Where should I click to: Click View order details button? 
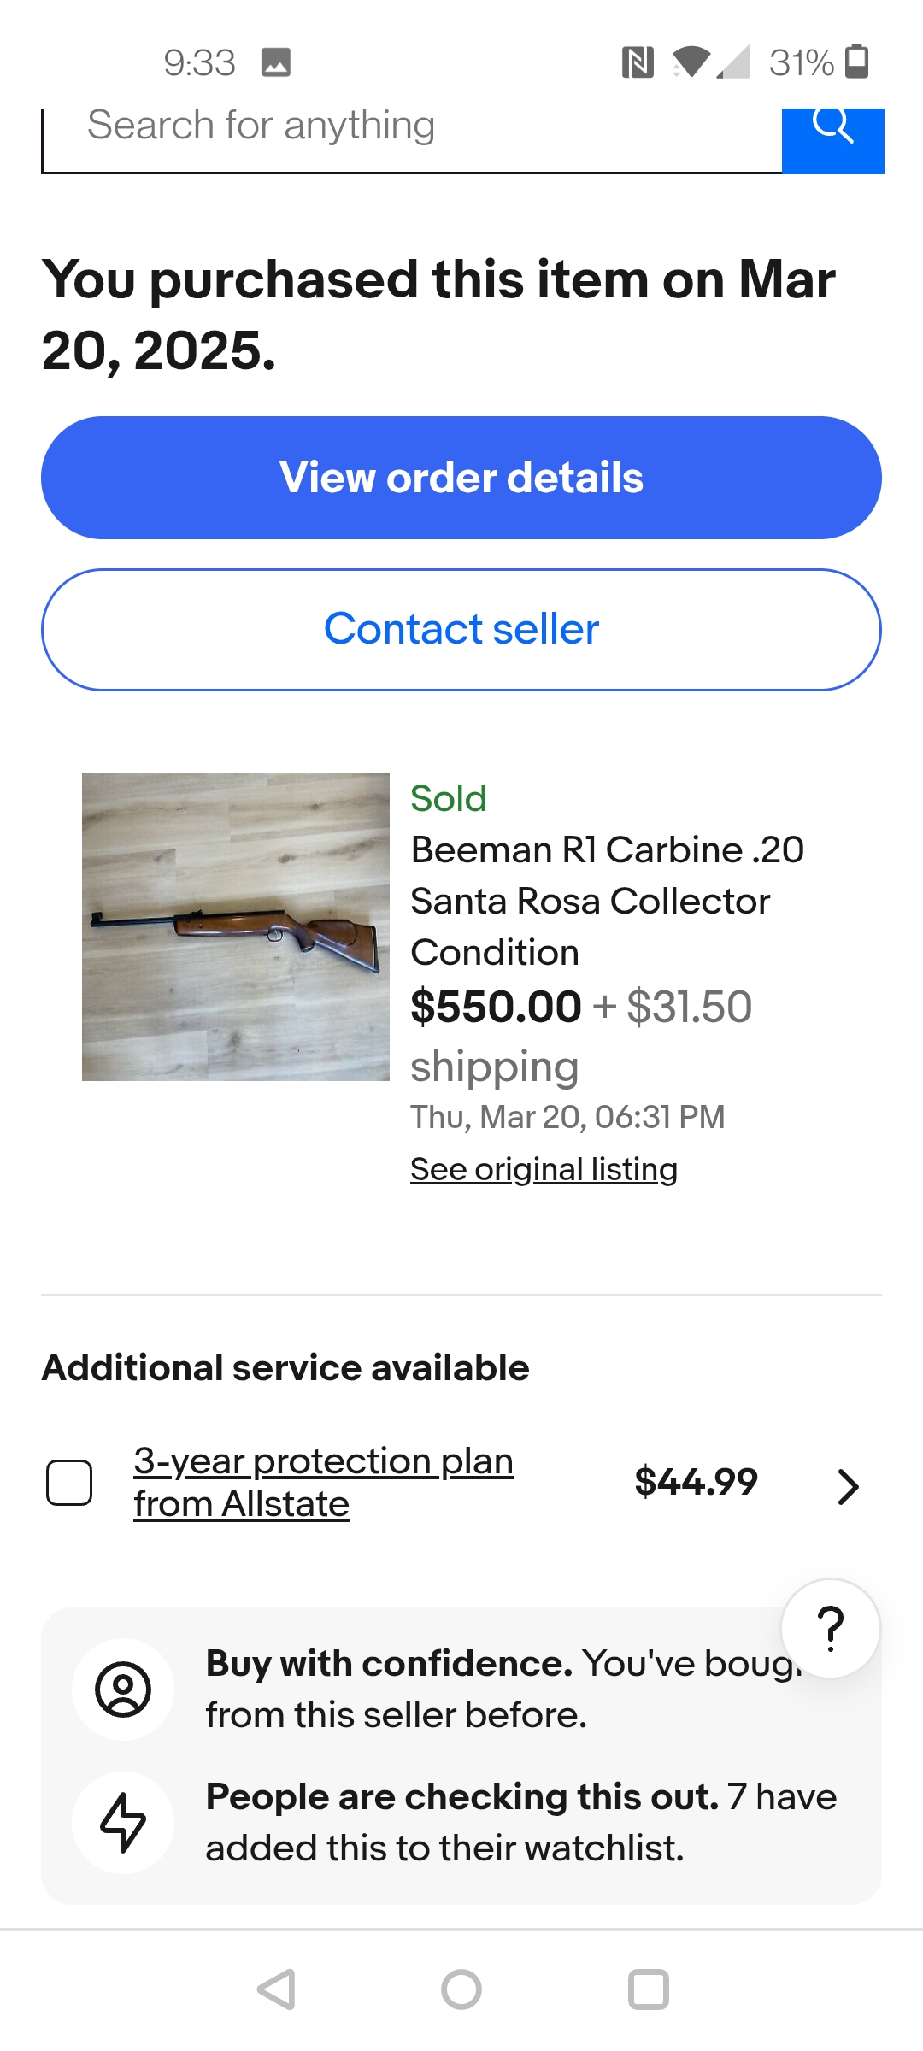point(461,478)
